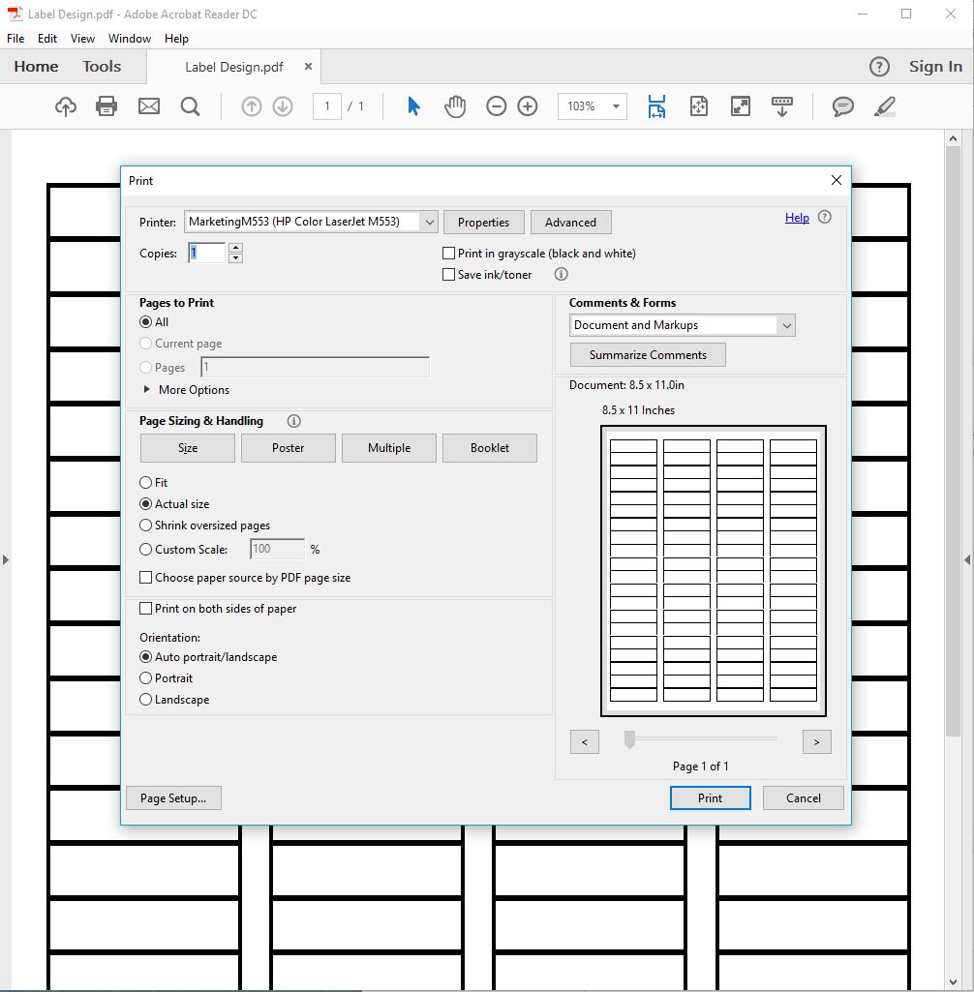Select the Landscape orientation option
Image resolution: width=974 pixels, height=992 pixels.
[146, 700]
